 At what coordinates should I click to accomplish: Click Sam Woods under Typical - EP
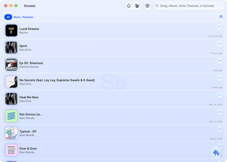click(27, 135)
